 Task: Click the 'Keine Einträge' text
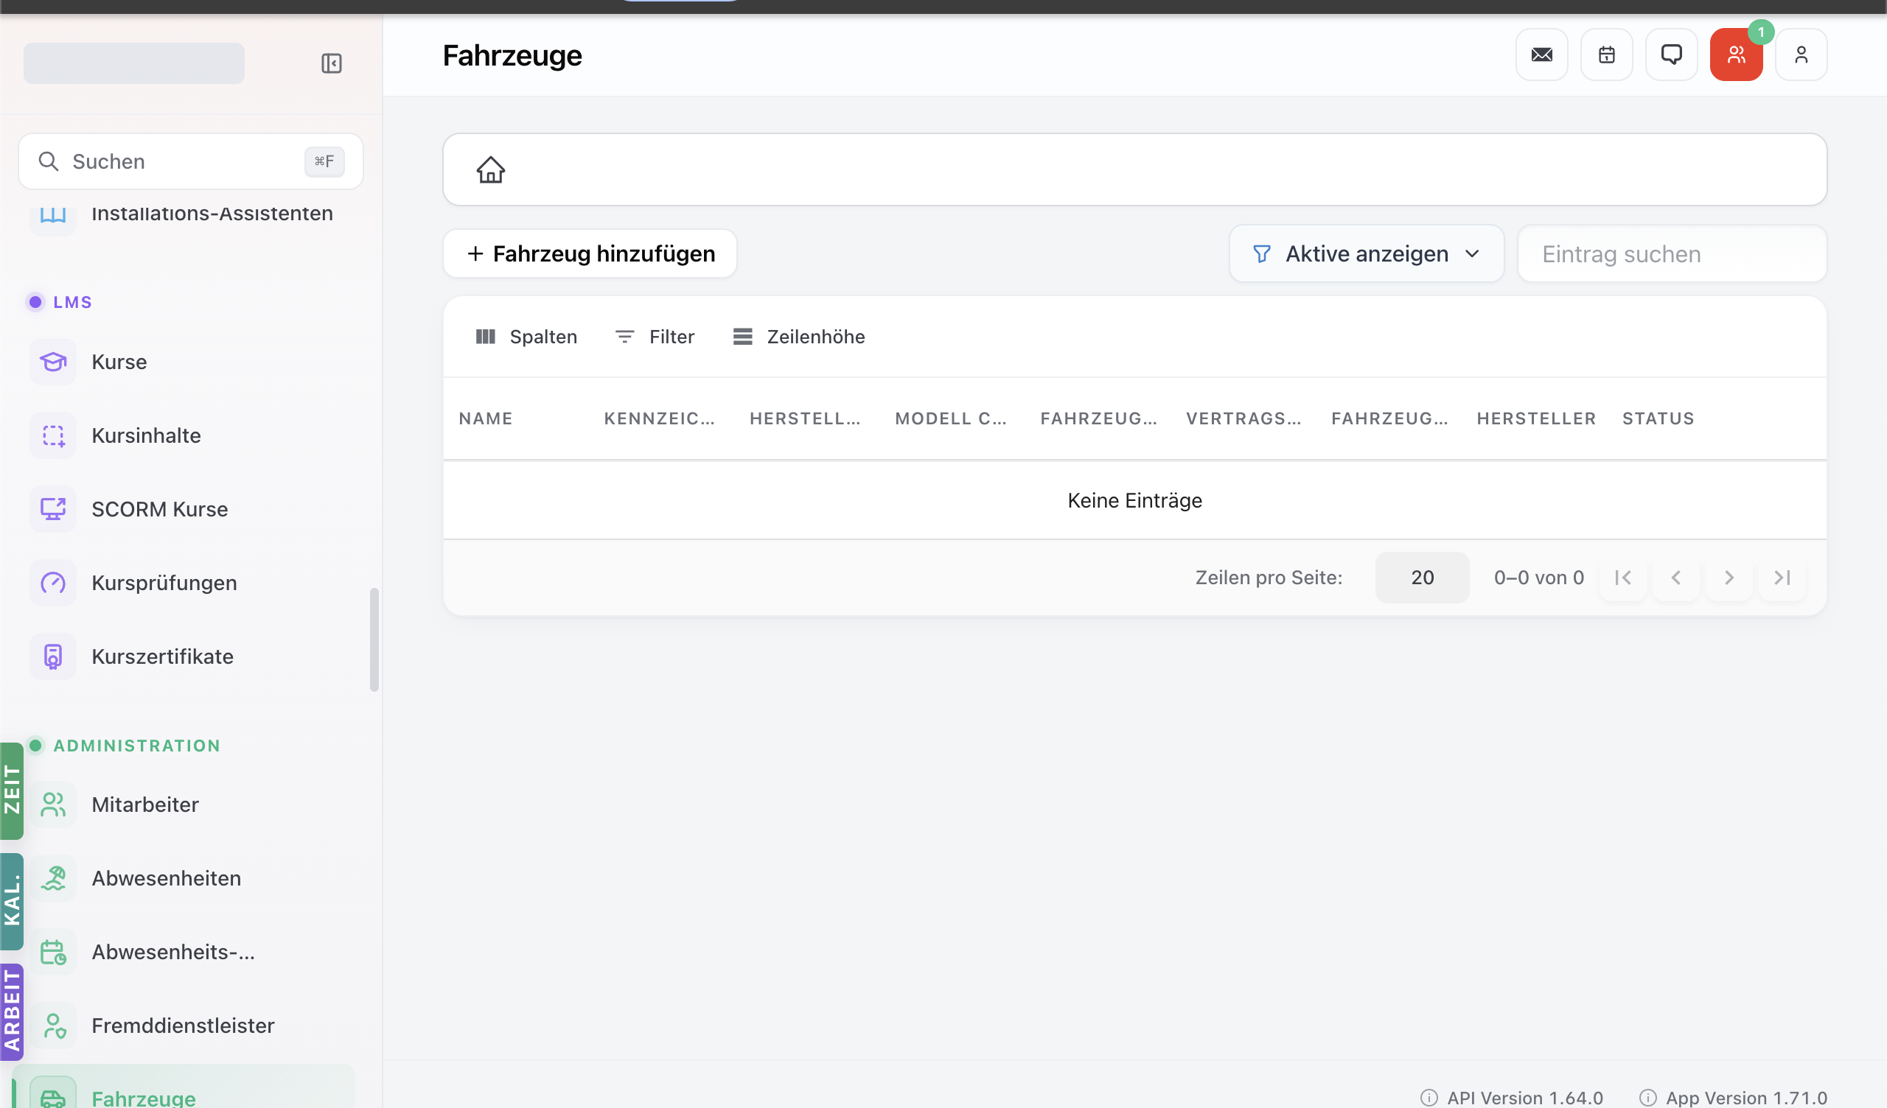click(1134, 500)
